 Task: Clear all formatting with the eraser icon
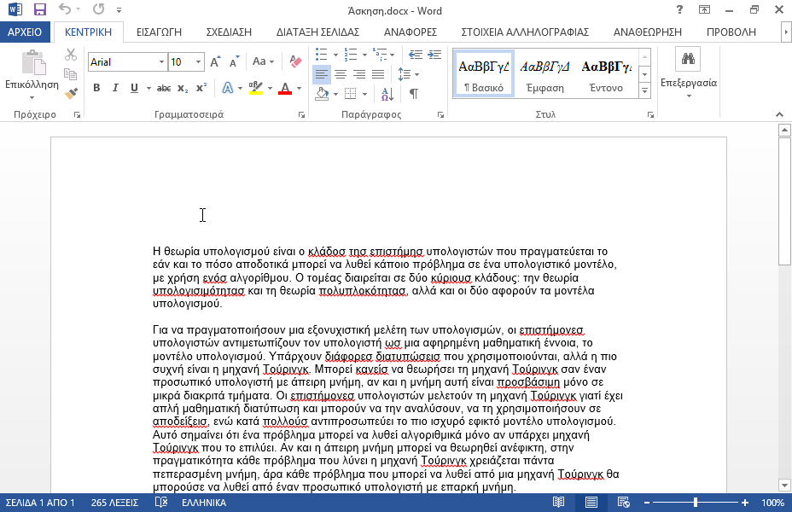click(x=295, y=61)
